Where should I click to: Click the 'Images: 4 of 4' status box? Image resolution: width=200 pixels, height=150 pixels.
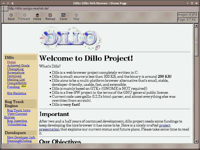point(187,15)
